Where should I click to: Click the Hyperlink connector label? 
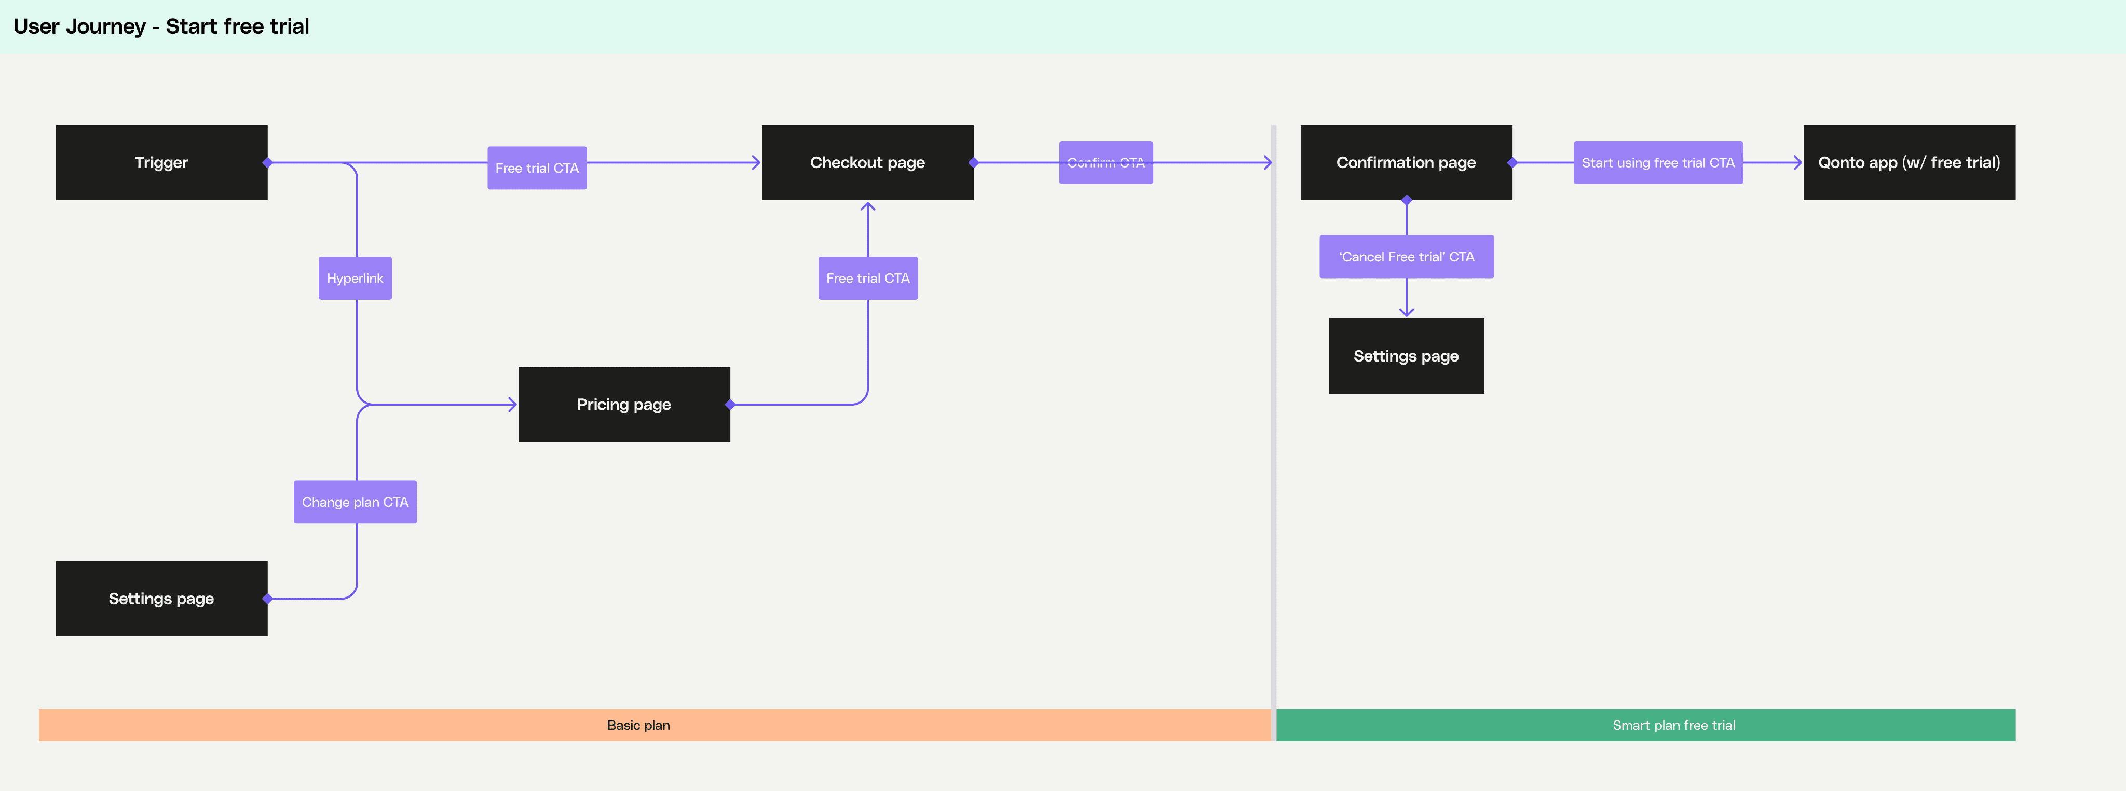pyautogui.click(x=355, y=278)
